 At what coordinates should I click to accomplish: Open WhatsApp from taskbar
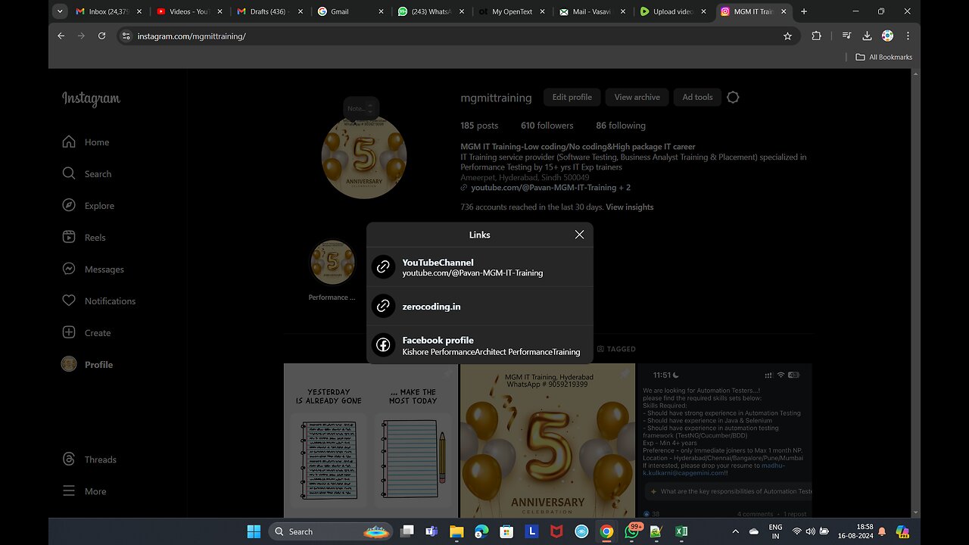point(631,531)
